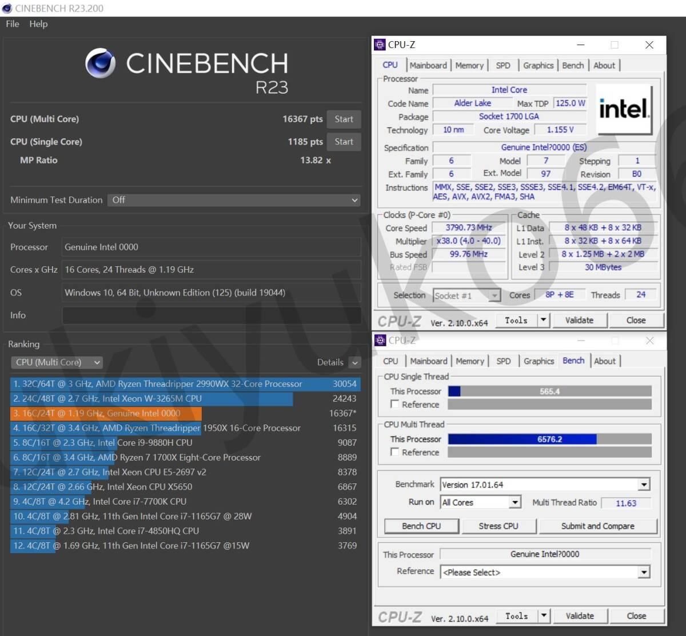
Task: Open Memory tab in lower CPU-Z Bench window
Action: click(470, 361)
